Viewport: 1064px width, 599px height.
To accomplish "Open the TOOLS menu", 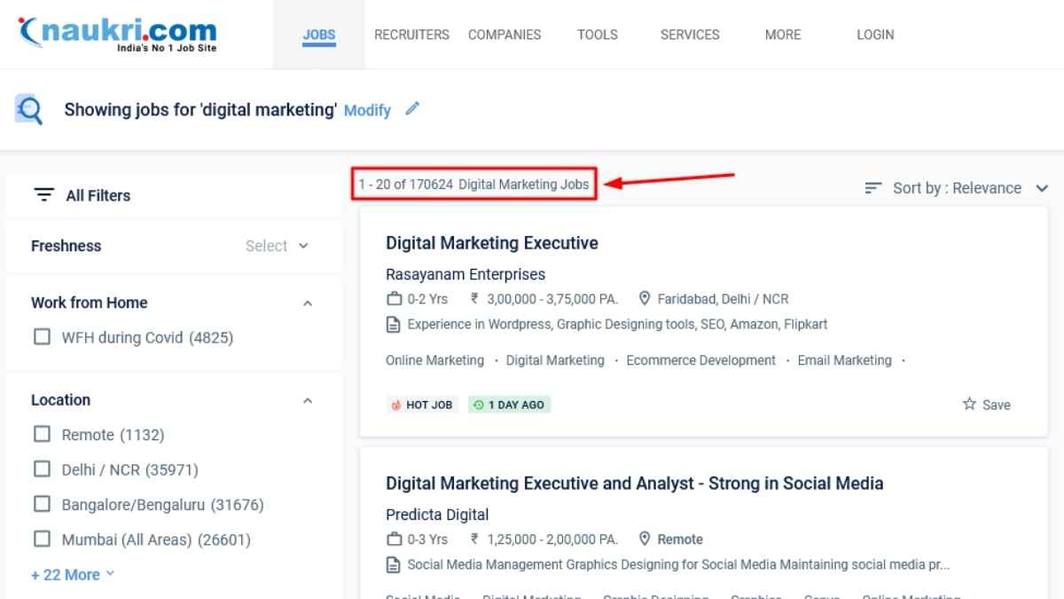I will [x=598, y=35].
